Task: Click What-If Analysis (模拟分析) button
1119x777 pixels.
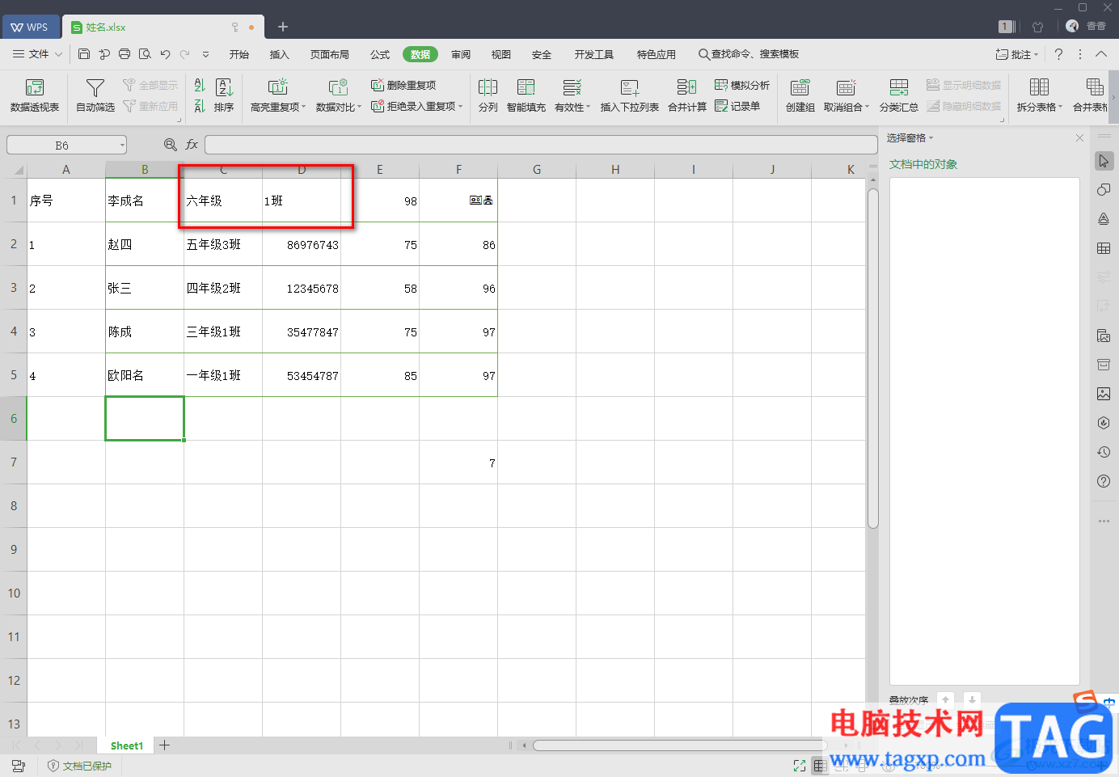Action: 742,85
